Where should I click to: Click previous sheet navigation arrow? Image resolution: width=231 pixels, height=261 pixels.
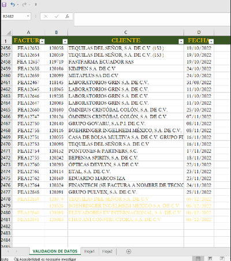(8, 251)
